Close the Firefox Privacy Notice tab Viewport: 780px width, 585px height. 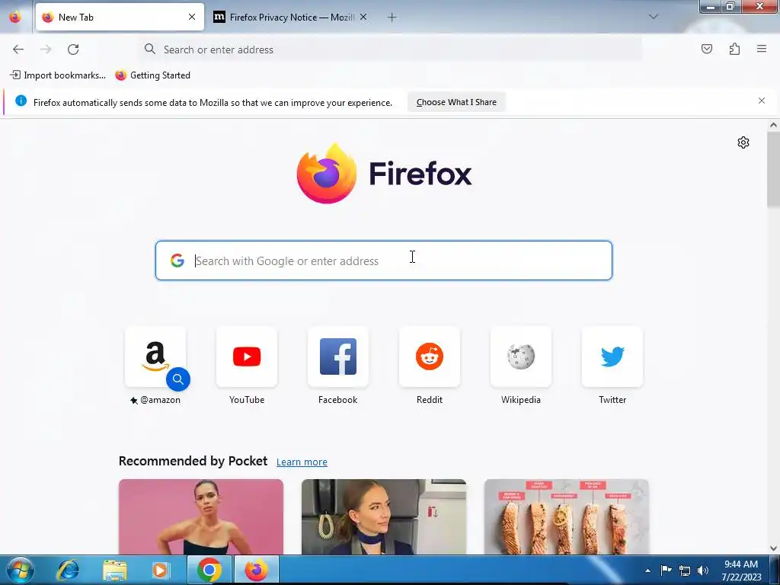point(363,17)
